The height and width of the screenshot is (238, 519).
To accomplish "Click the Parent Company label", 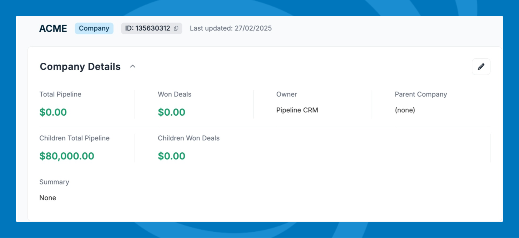I will pos(421,94).
